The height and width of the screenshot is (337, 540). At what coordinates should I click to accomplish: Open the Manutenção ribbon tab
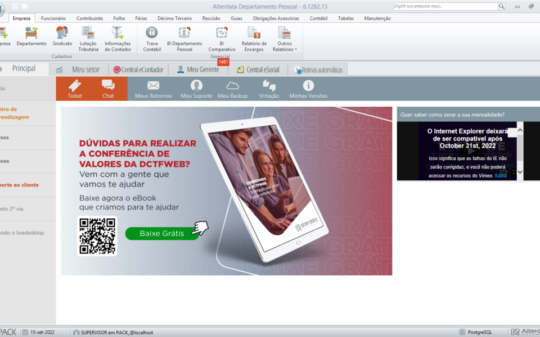(x=377, y=18)
